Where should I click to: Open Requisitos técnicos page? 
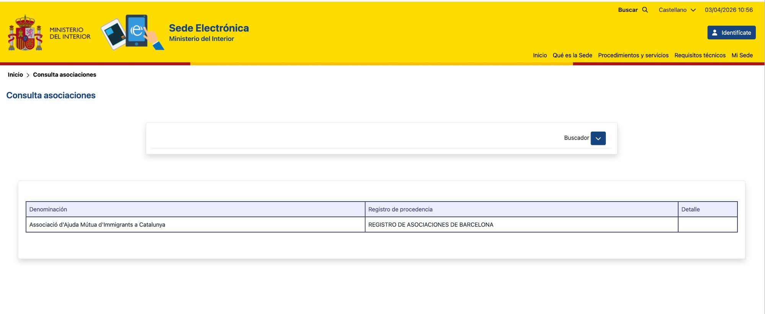700,55
